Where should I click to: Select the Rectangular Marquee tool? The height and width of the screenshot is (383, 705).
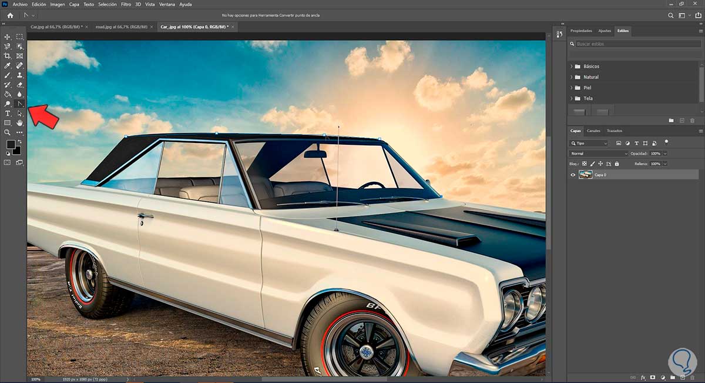(19, 36)
